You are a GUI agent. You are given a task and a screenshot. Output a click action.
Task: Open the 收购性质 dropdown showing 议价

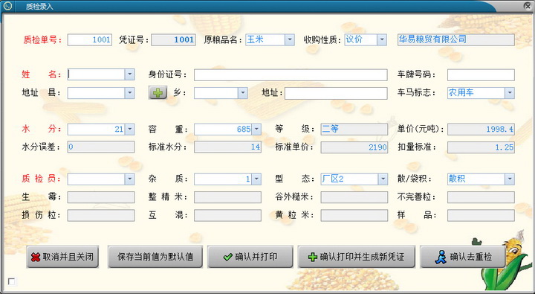coord(382,39)
